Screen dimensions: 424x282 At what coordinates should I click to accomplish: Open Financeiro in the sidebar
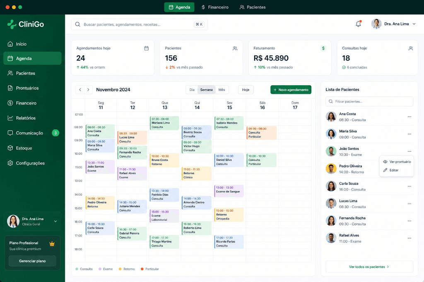pyautogui.click(x=32, y=103)
